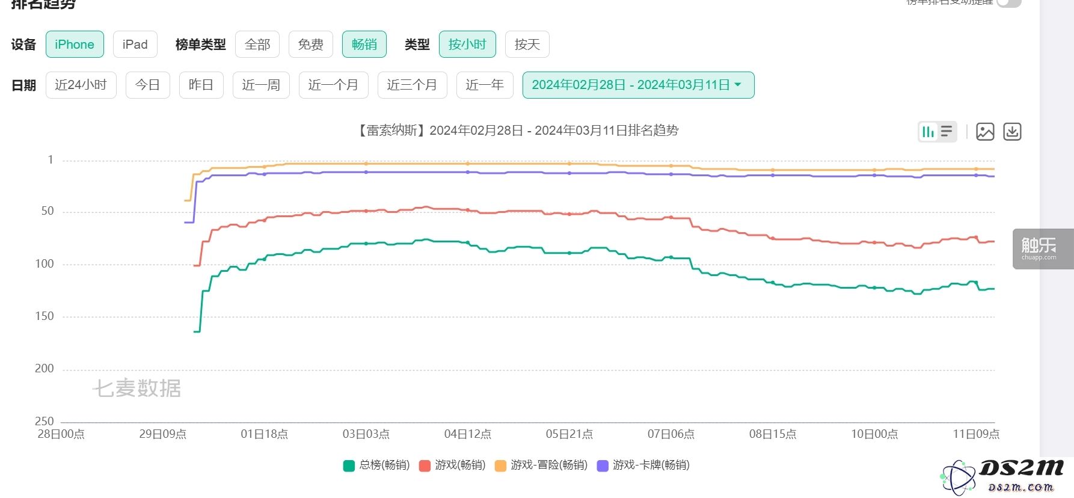Open the custom date range picker dropdown
The width and height of the screenshot is (1074, 498).
639,85
